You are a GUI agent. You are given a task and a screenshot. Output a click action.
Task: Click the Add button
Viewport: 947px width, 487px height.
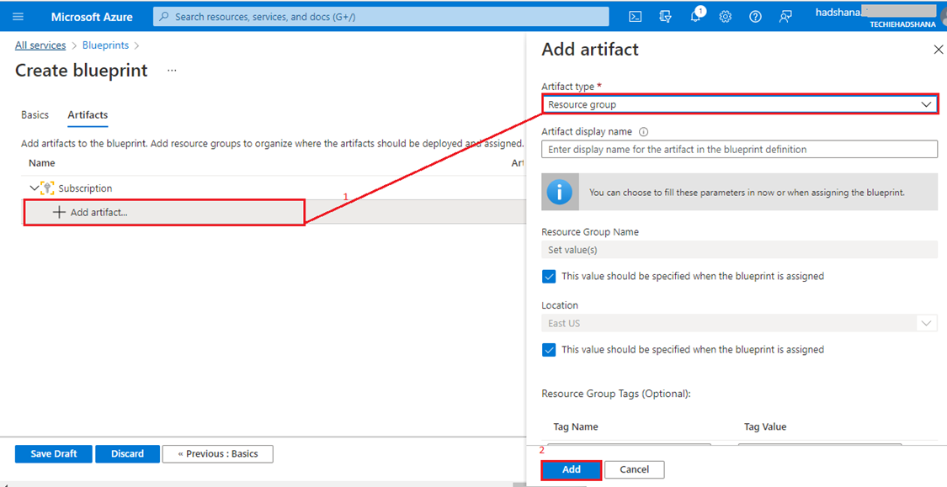(x=572, y=469)
